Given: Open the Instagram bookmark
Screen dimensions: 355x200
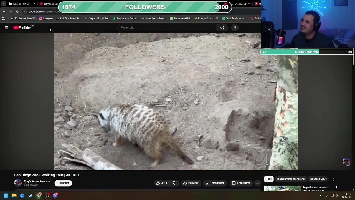Looking at the screenshot, I should 46,19.
